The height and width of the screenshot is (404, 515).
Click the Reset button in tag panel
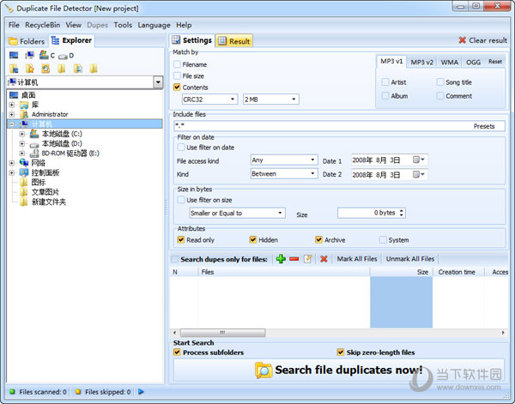click(495, 62)
